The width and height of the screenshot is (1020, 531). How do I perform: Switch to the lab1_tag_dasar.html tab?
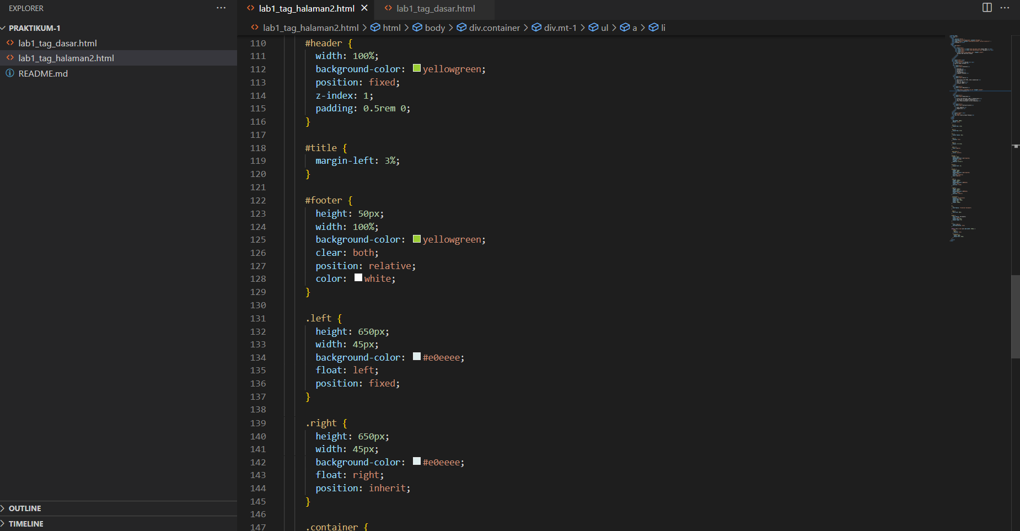tap(435, 8)
